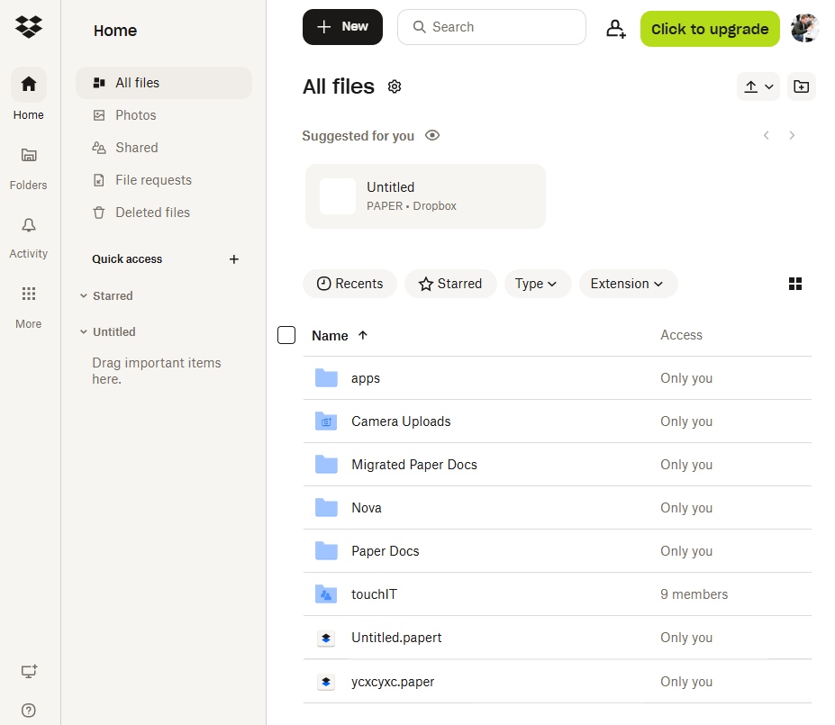This screenshot has width=835, height=725.
Task: Toggle the select all files checkbox
Action: point(286,335)
